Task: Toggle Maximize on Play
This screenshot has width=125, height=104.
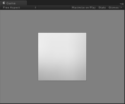Action: [x=84, y=8]
